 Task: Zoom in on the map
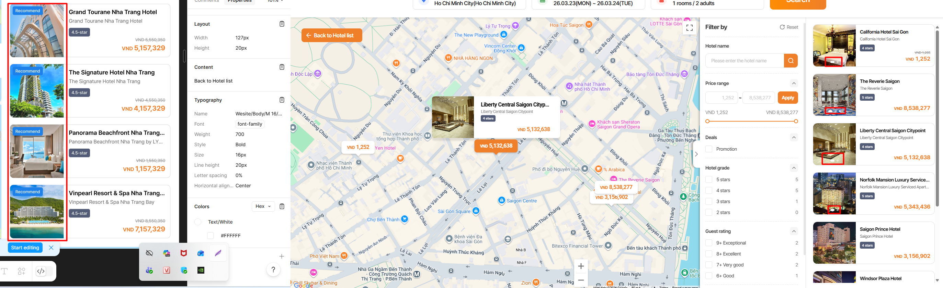point(581,266)
